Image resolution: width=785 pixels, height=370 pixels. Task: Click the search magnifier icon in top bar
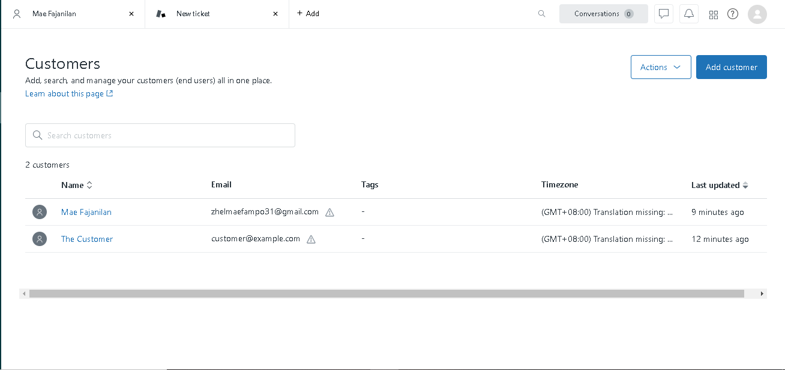point(541,14)
